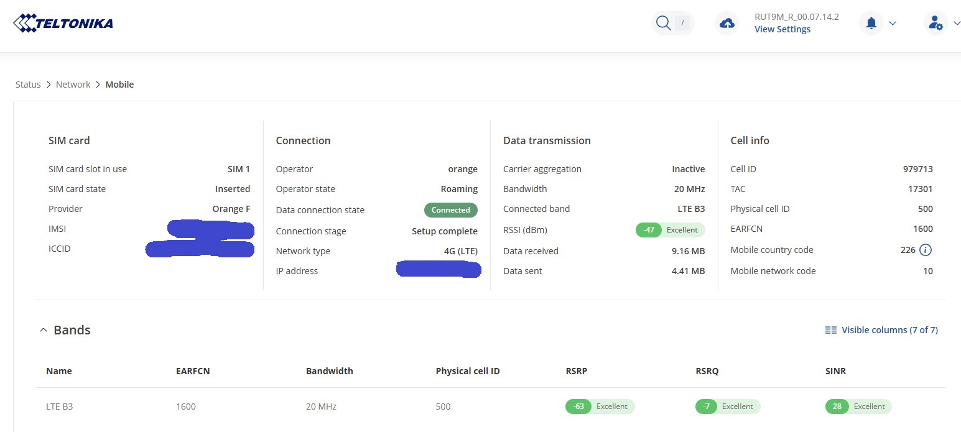
Task: Click the Connected status badge
Action: (x=451, y=210)
